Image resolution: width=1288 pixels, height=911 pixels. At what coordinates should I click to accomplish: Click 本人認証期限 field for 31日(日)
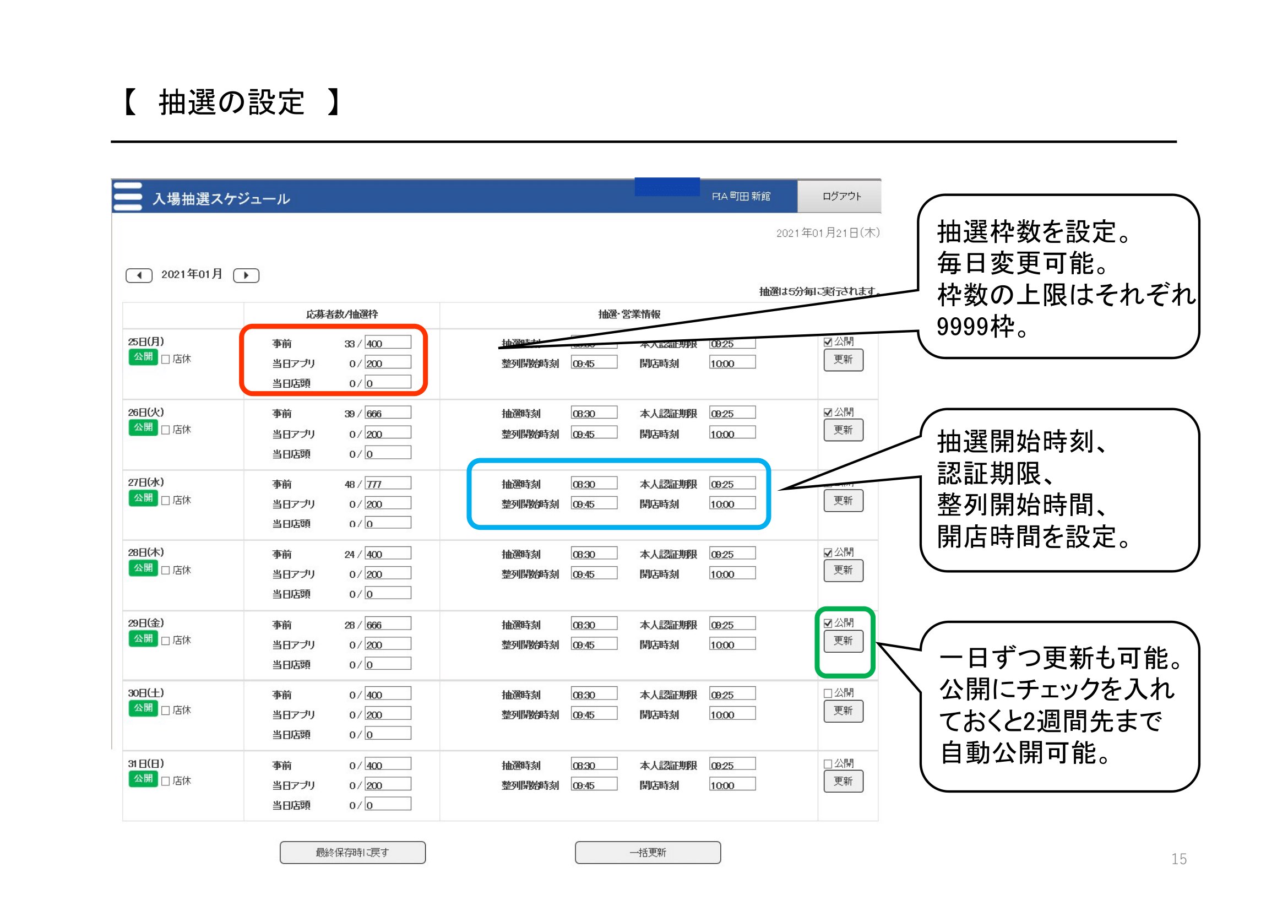tap(732, 764)
